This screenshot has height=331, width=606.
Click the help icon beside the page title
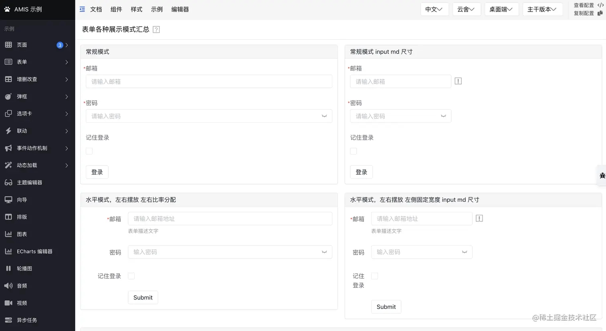(x=156, y=29)
